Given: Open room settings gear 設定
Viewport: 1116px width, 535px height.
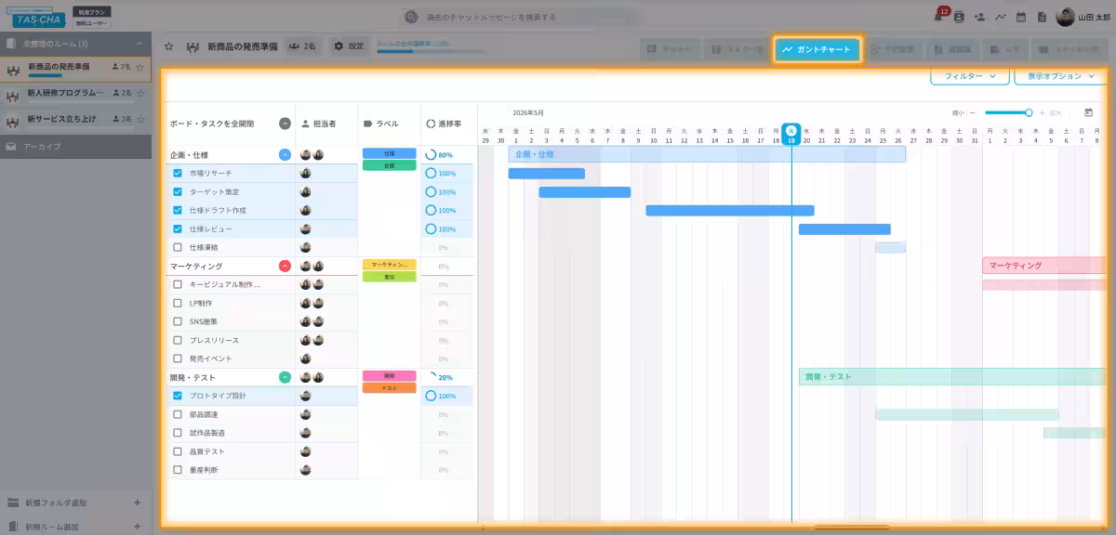Looking at the screenshot, I should point(349,46).
